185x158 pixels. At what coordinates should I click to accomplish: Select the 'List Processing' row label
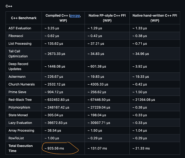20,44
